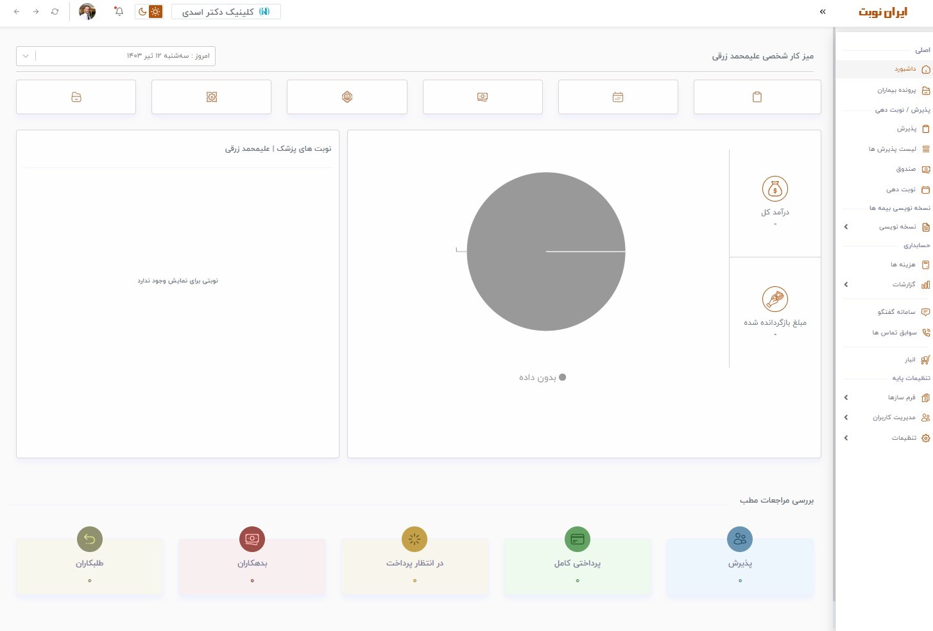Click text نوبتی برای نمایش وجود ندارد
This screenshot has width=933, height=631.
178,281
